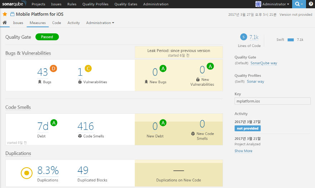Click the Version not provided text
The height and width of the screenshot is (188, 315).
click(x=296, y=14)
